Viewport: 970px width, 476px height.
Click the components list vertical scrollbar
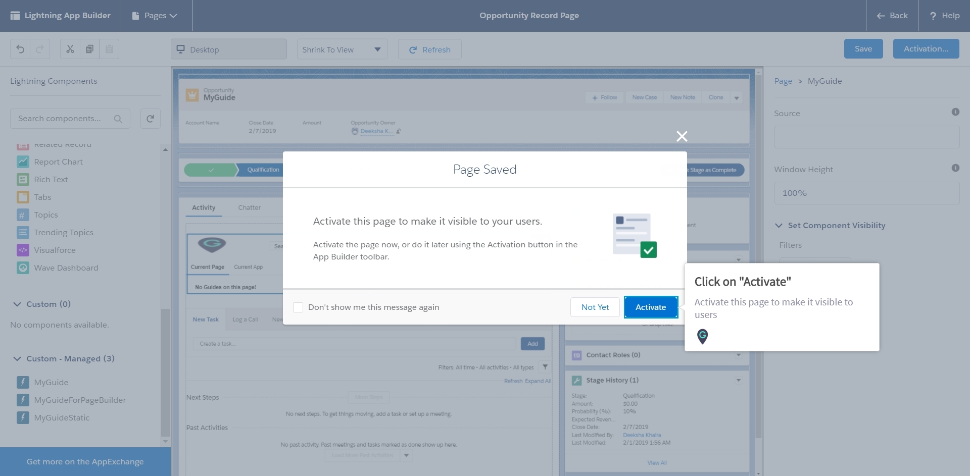coord(165,372)
